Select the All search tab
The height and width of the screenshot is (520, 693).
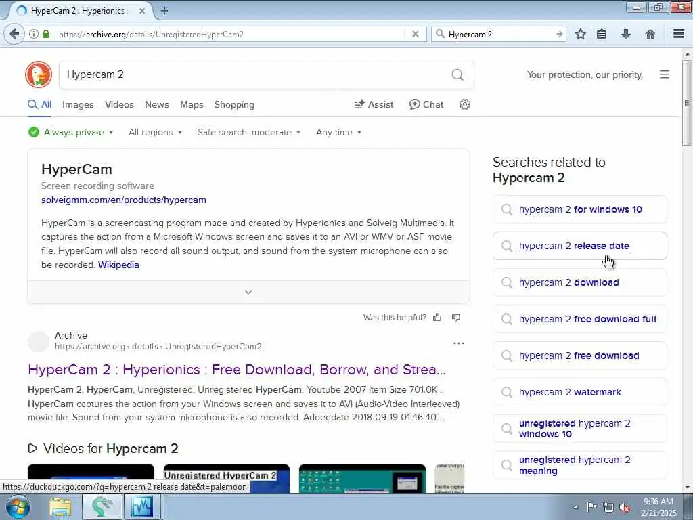(40, 104)
